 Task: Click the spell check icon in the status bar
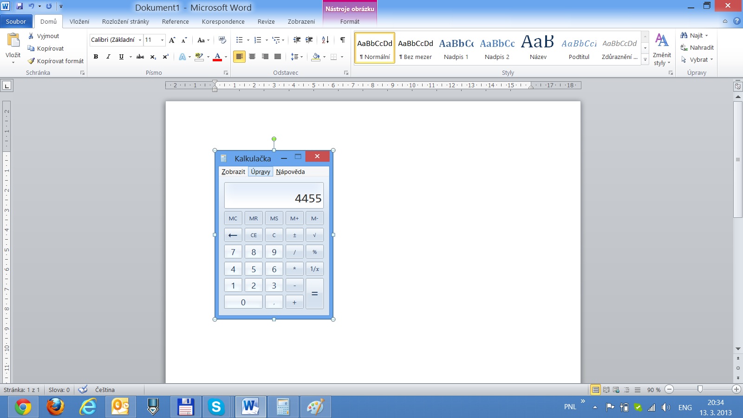click(x=83, y=390)
